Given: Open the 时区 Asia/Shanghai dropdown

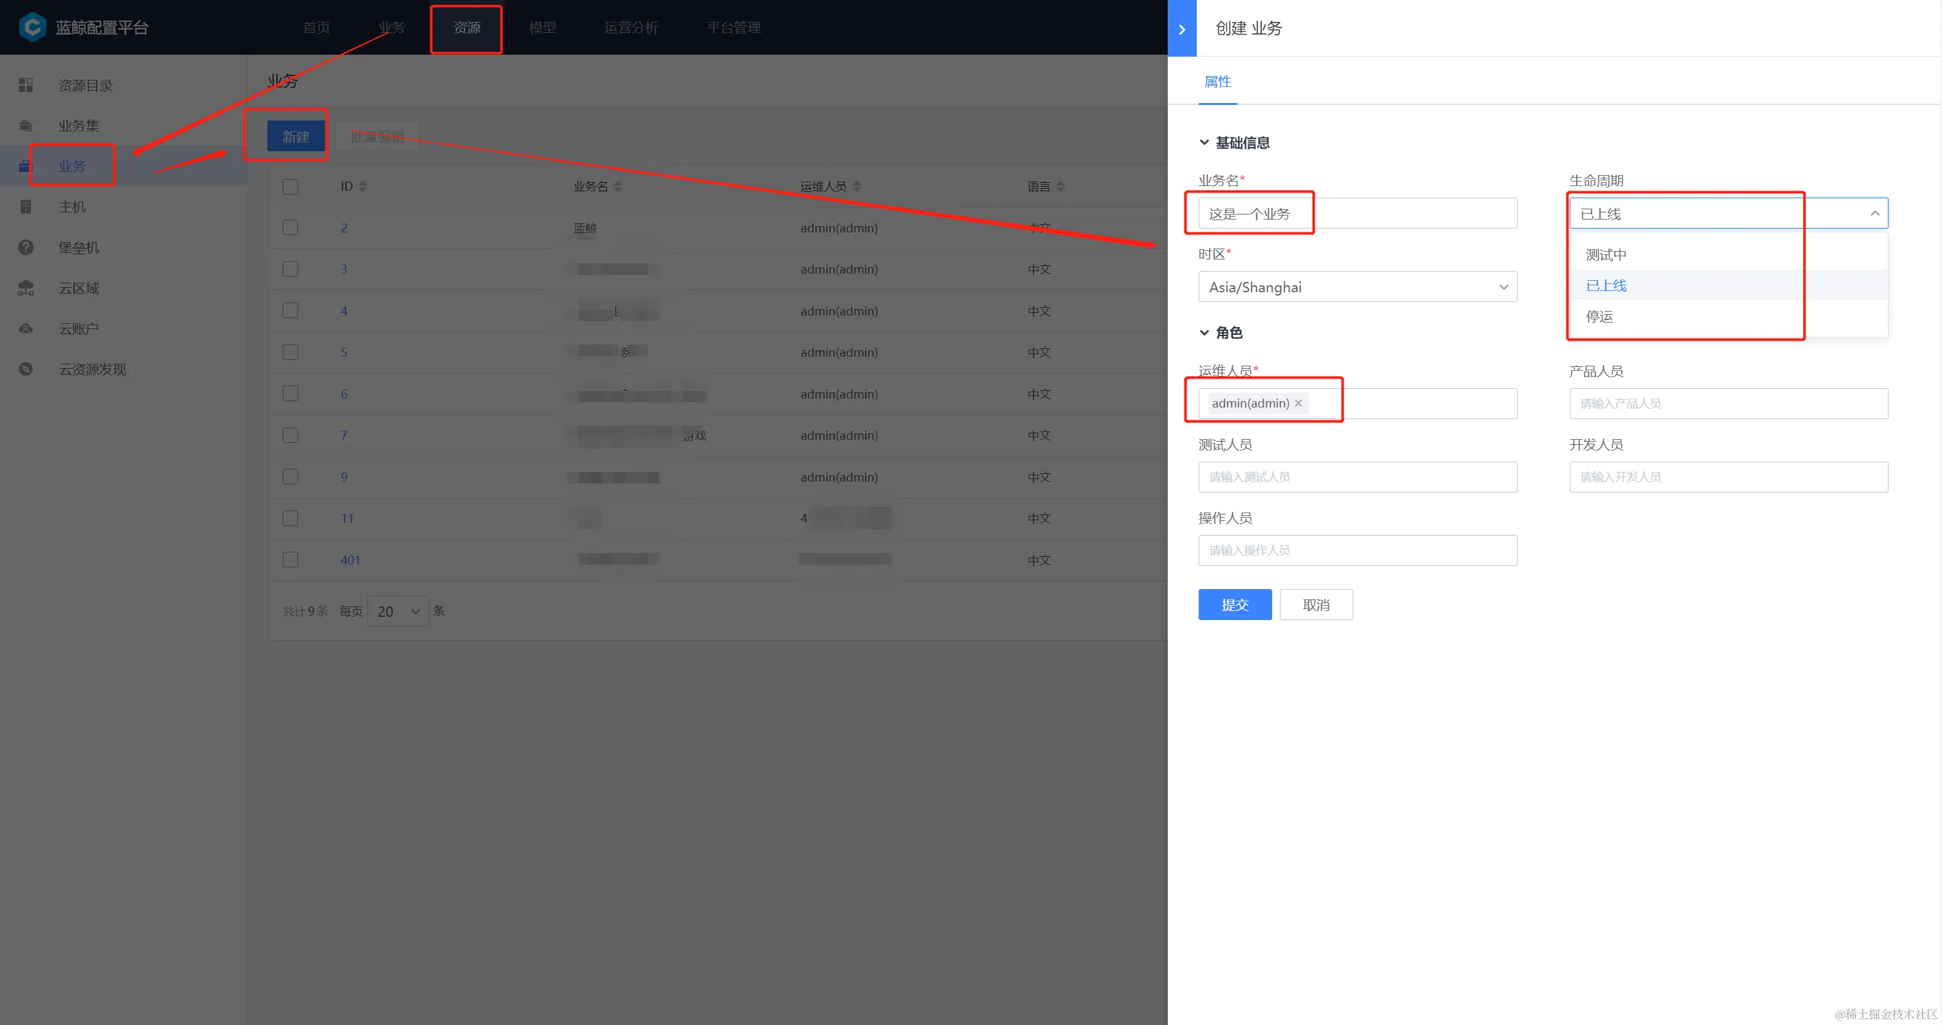Looking at the screenshot, I should click(x=1357, y=287).
